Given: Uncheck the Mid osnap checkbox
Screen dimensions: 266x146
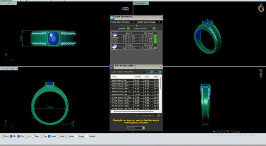Looking at the screenshot, I should [11, 136].
